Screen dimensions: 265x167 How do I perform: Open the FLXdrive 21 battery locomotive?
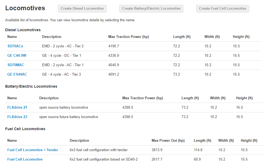17,108
